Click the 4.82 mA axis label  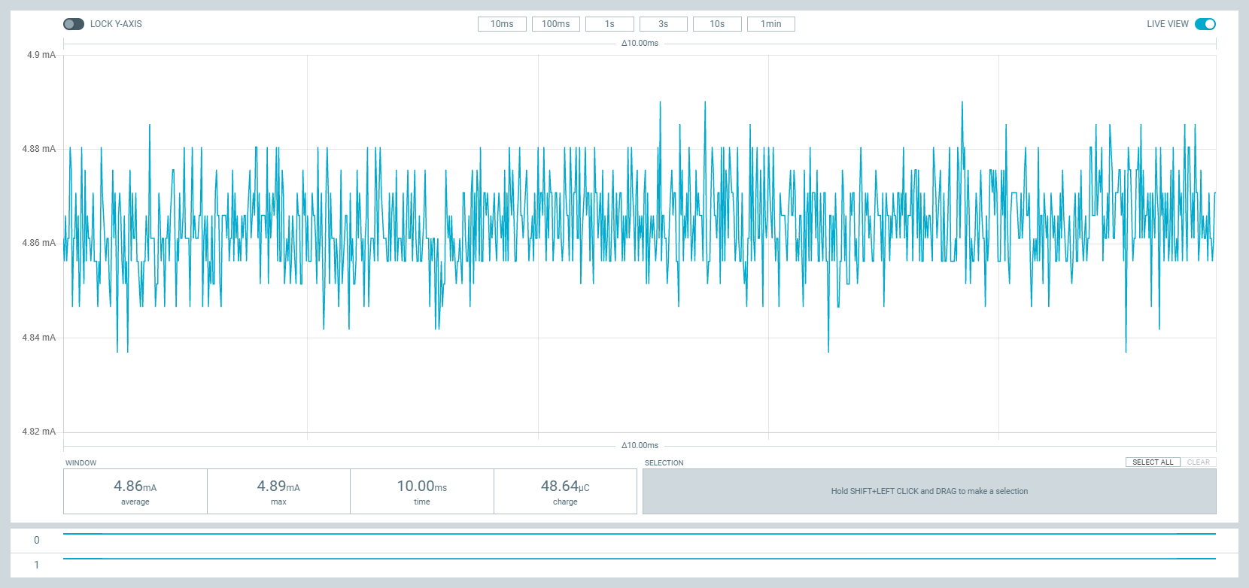pos(39,432)
